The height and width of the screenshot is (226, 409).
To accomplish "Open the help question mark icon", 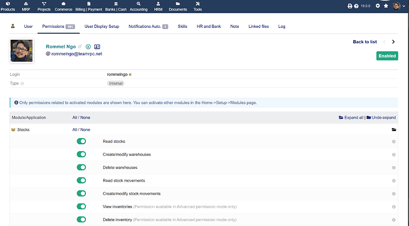I will coord(356,6).
